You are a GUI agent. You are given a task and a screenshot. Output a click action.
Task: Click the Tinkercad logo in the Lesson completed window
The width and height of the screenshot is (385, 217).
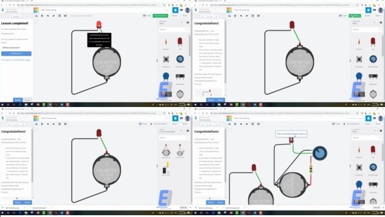click(x=36, y=10)
